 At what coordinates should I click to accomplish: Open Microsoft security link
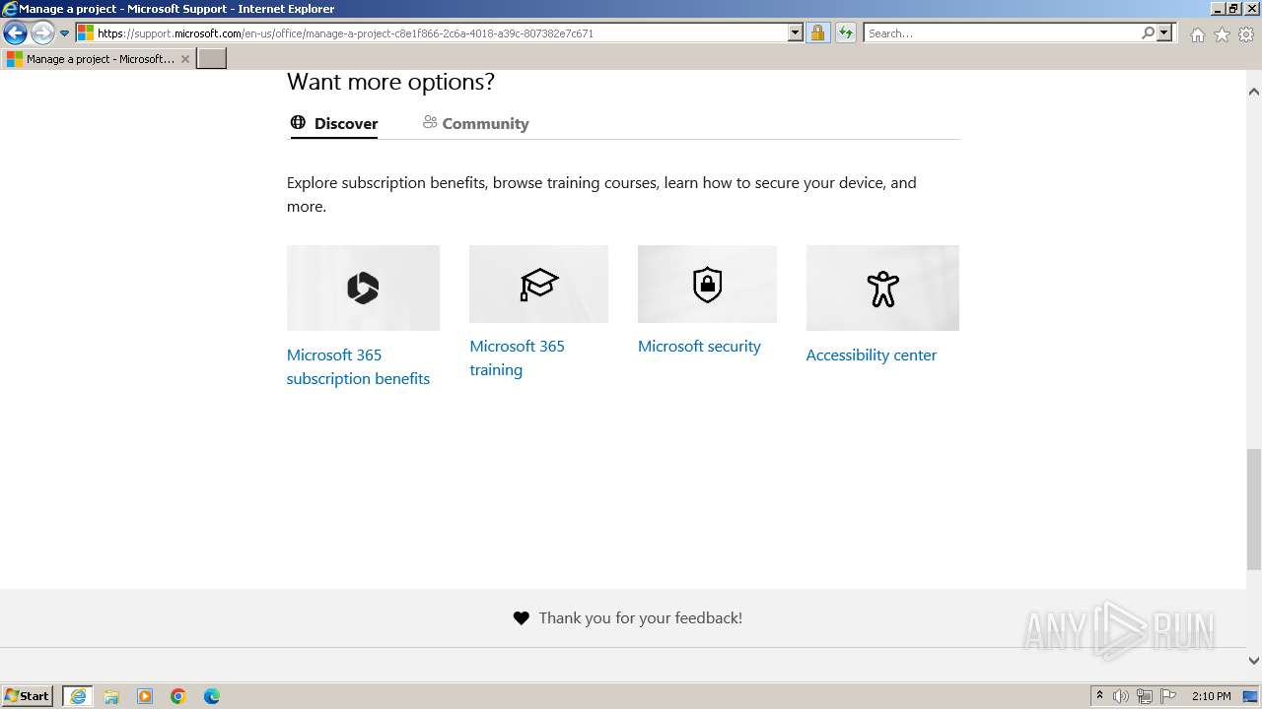click(x=699, y=346)
